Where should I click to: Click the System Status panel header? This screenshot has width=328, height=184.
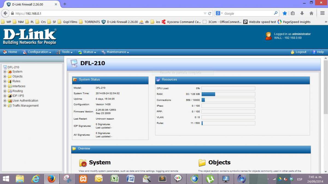[110, 80]
